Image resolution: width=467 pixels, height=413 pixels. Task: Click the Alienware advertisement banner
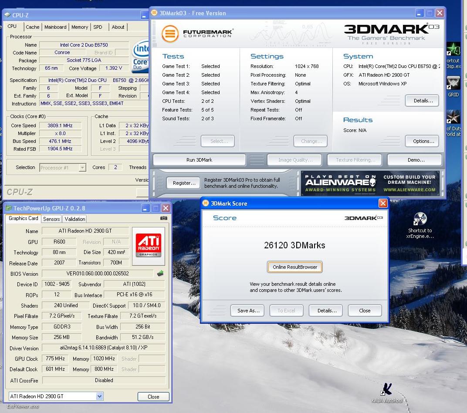370,183
